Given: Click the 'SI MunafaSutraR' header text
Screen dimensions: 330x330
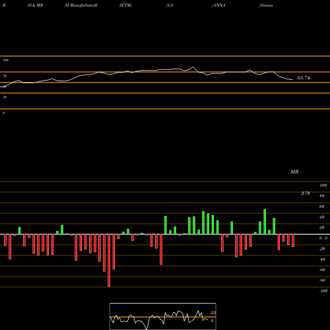Looking at the screenshot, I should [81, 5].
